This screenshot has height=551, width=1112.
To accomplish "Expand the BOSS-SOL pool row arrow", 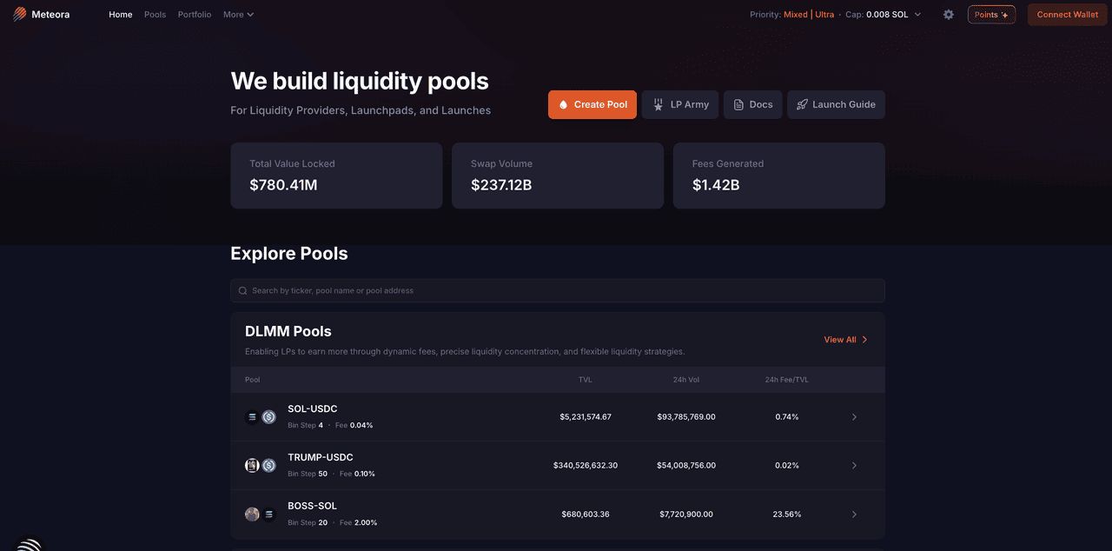I will point(854,514).
